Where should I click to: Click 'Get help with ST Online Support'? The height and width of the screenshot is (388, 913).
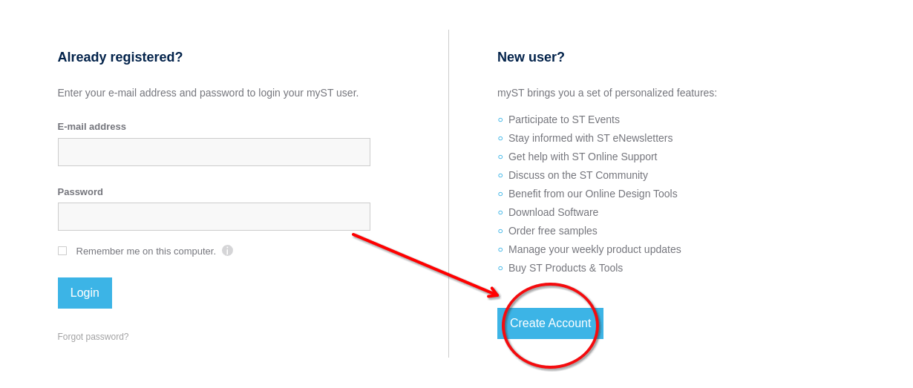click(582, 157)
